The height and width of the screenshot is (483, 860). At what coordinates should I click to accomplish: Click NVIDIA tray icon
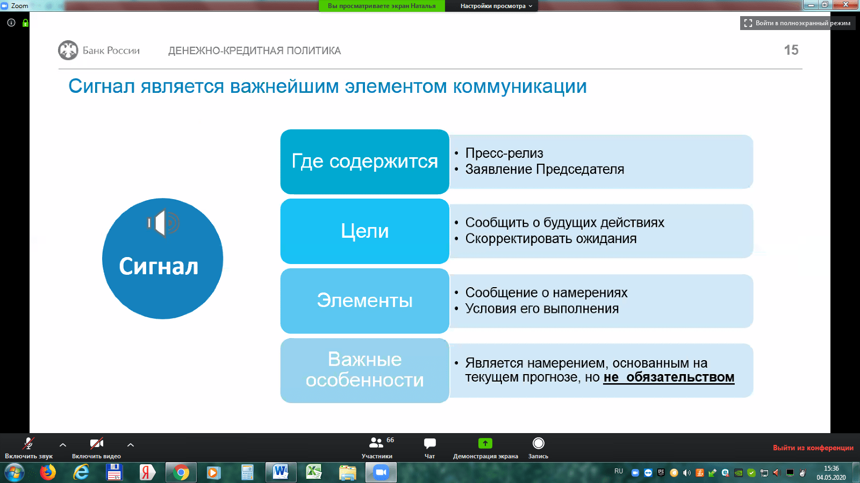pos(739,473)
